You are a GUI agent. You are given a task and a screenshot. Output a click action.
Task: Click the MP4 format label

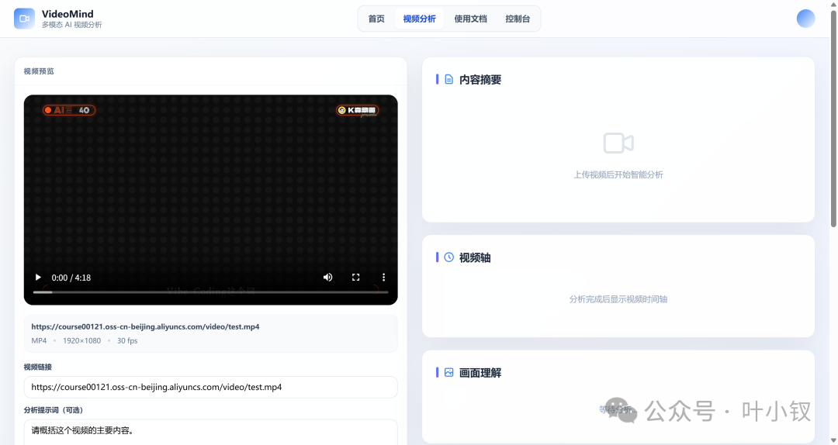coord(39,341)
